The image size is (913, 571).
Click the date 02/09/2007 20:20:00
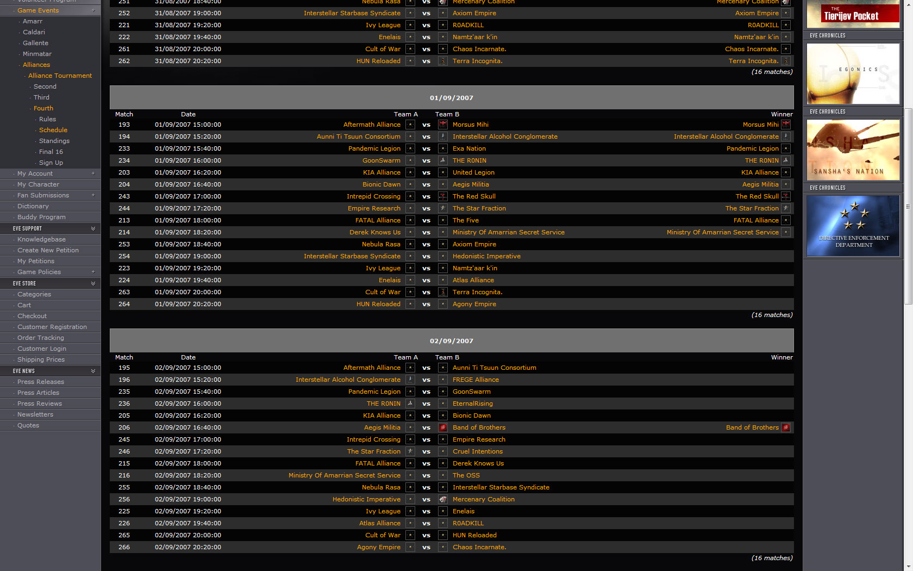point(188,547)
